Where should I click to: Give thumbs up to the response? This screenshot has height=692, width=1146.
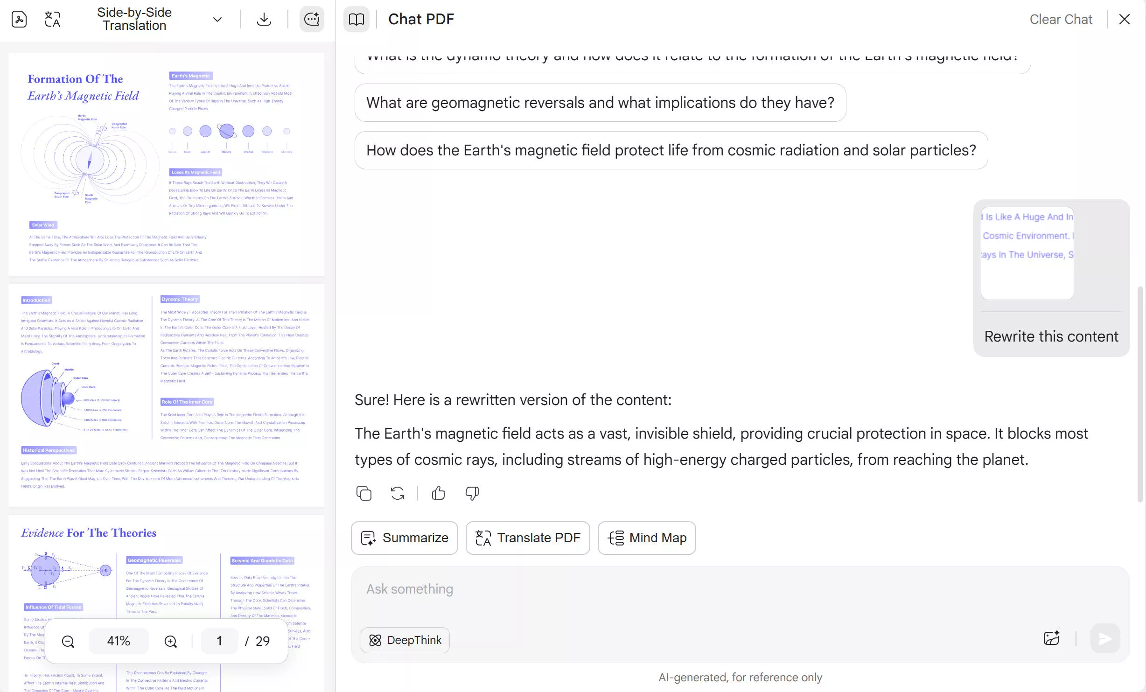[x=438, y=493]
